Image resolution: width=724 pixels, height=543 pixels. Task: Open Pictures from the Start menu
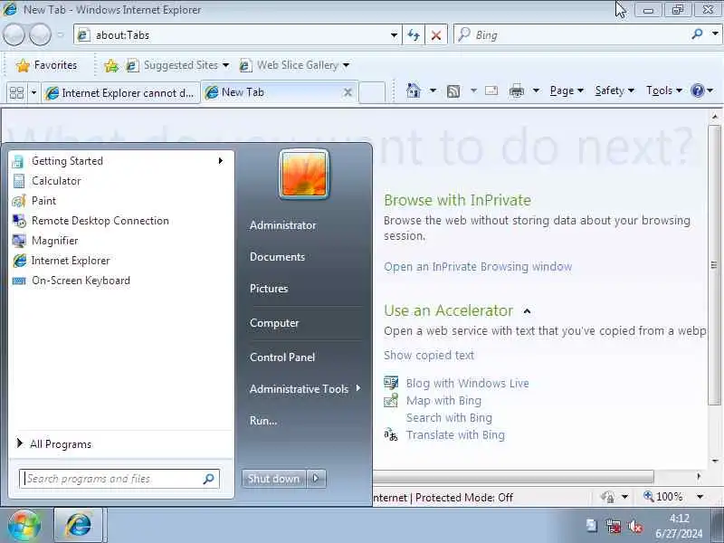tap(269, 289)
